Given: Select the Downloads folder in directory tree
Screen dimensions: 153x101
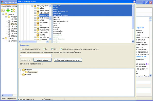Looking at the screenshot, I should (44, 23).
